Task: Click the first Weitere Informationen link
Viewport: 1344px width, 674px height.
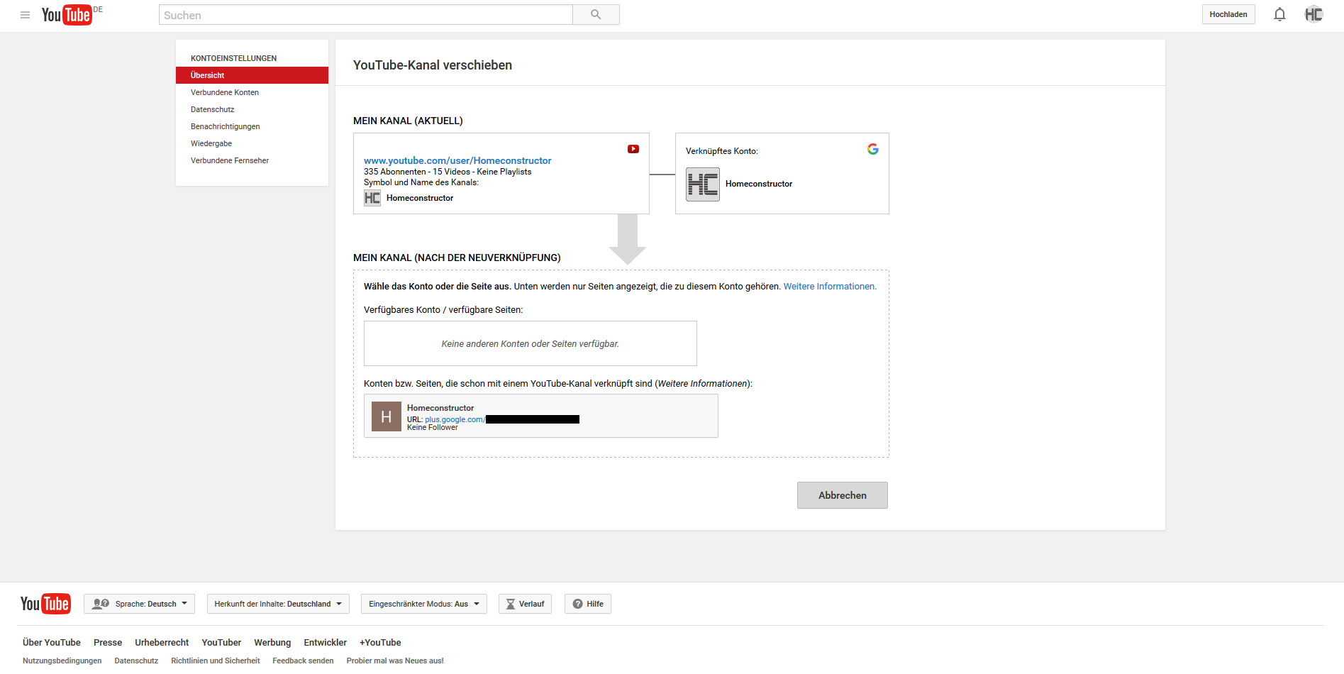Action: coord(830,287)
